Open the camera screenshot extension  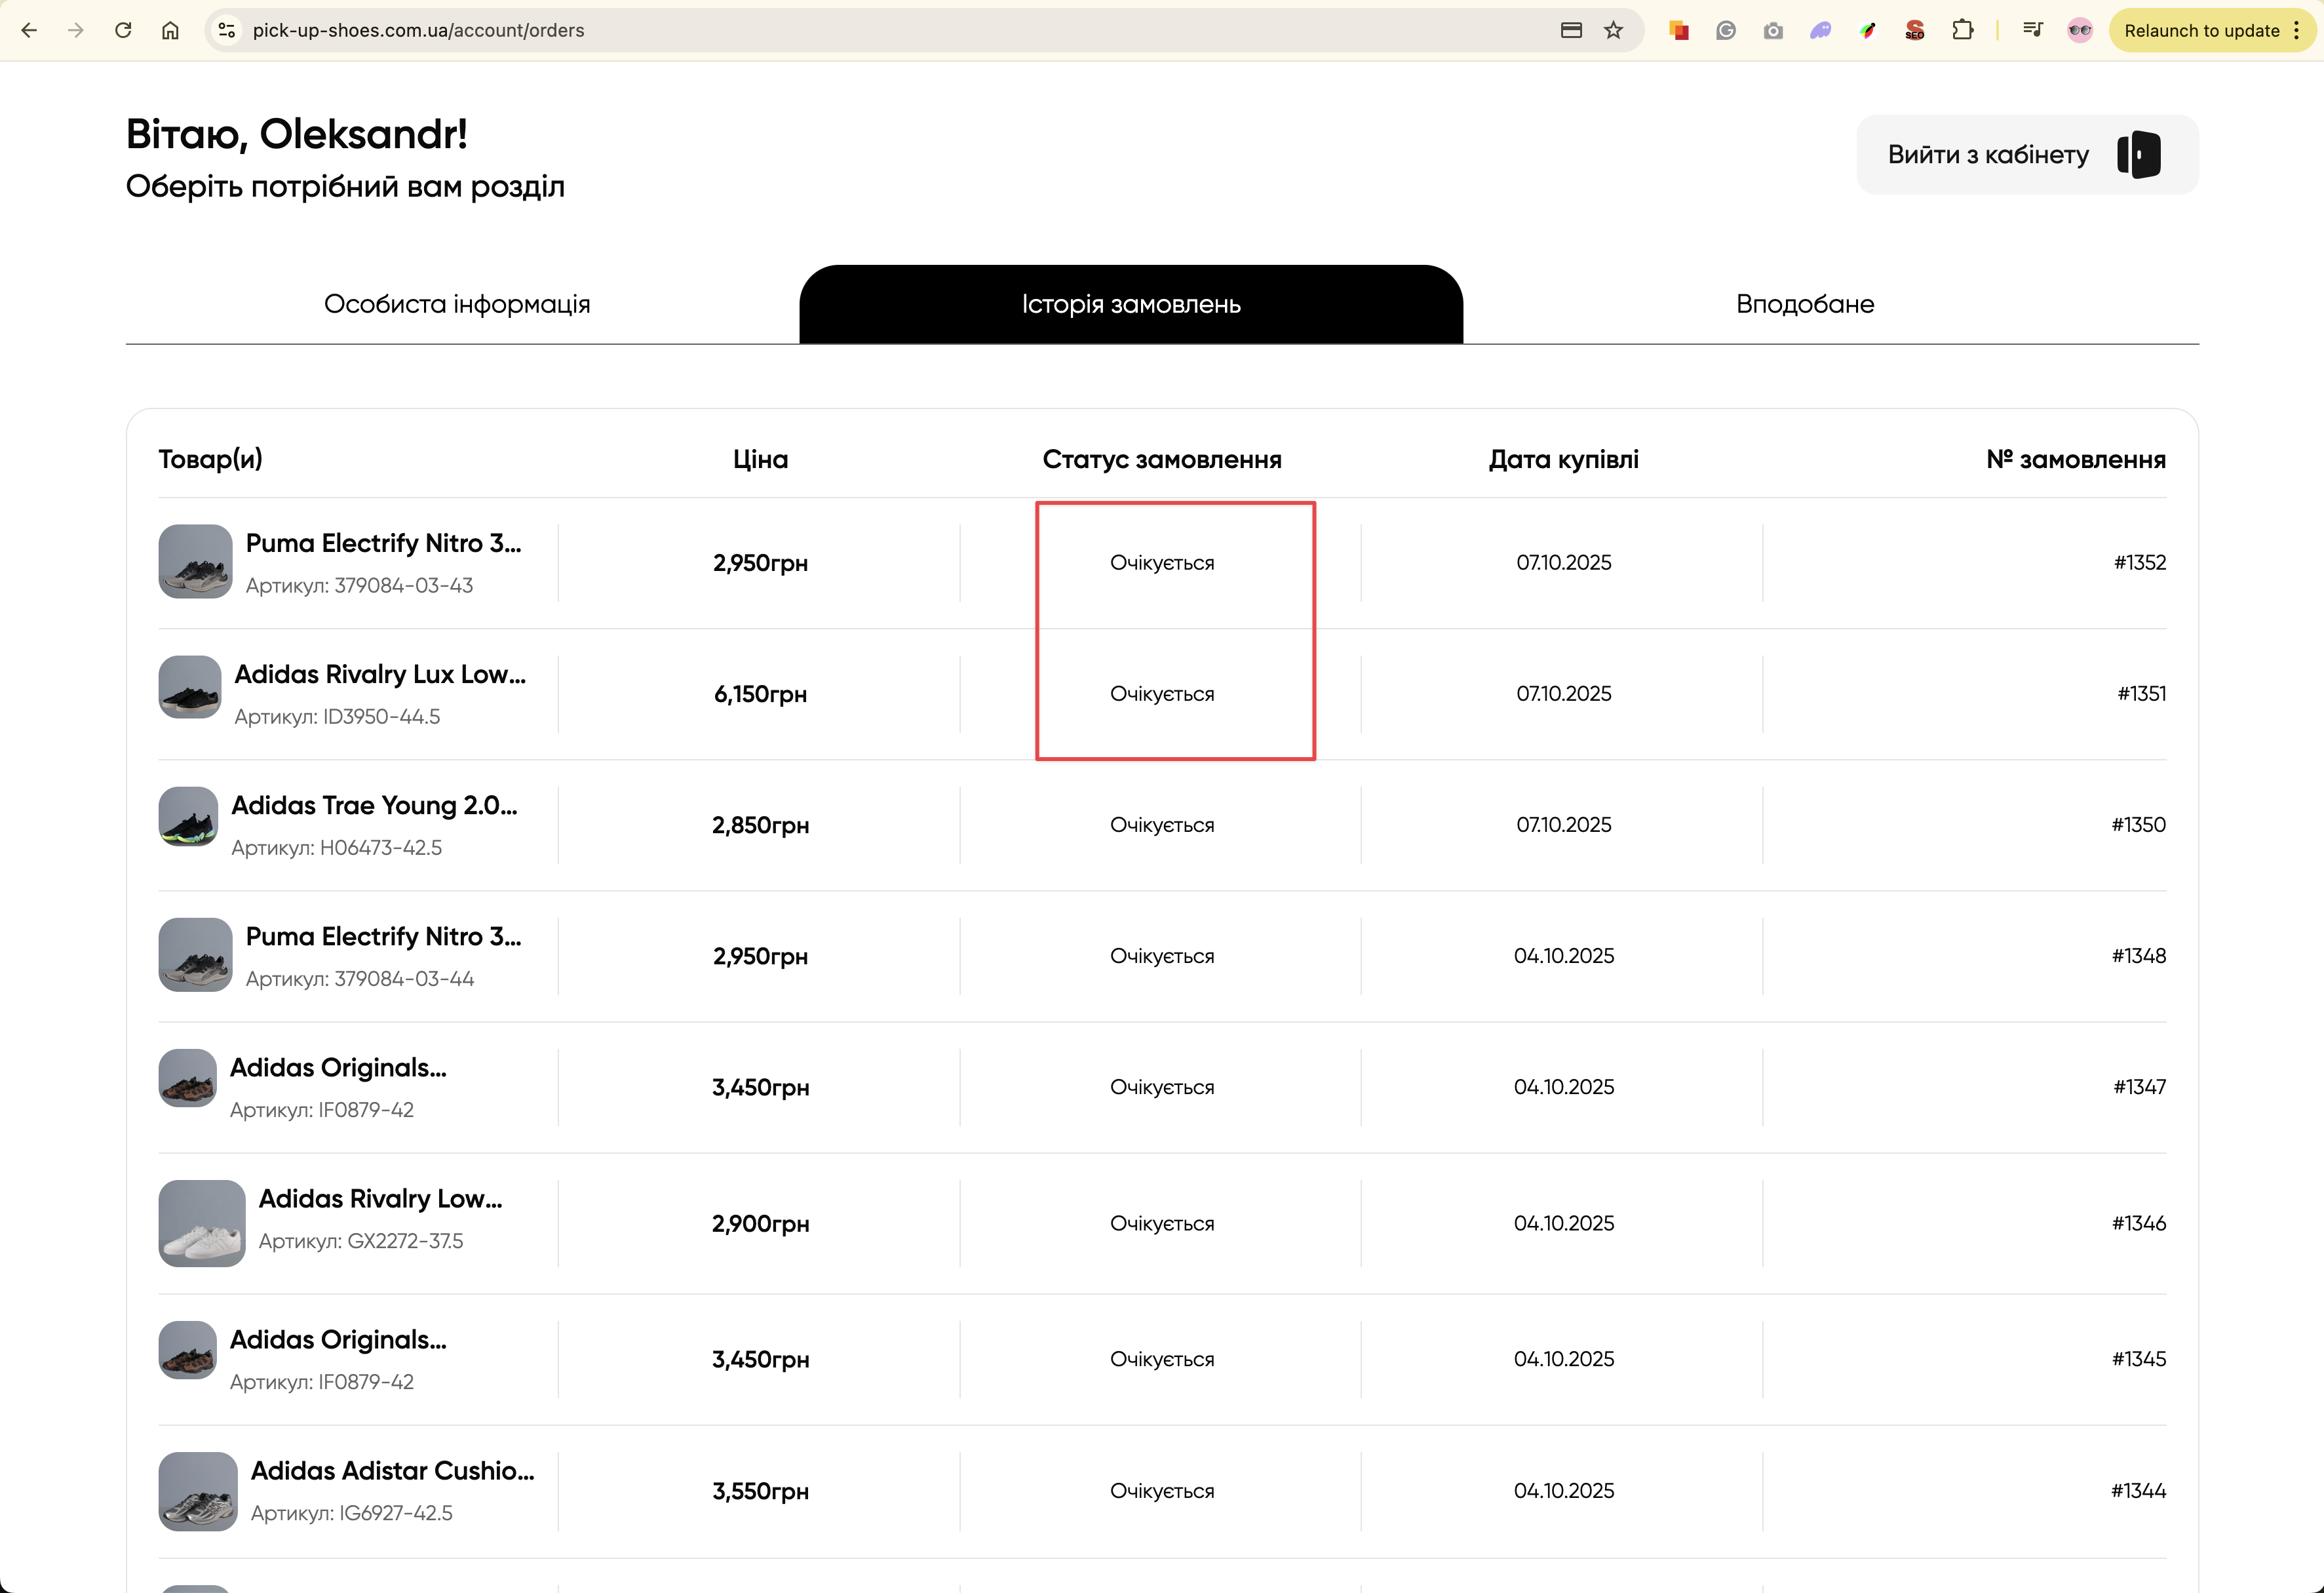pos(1773,30)
